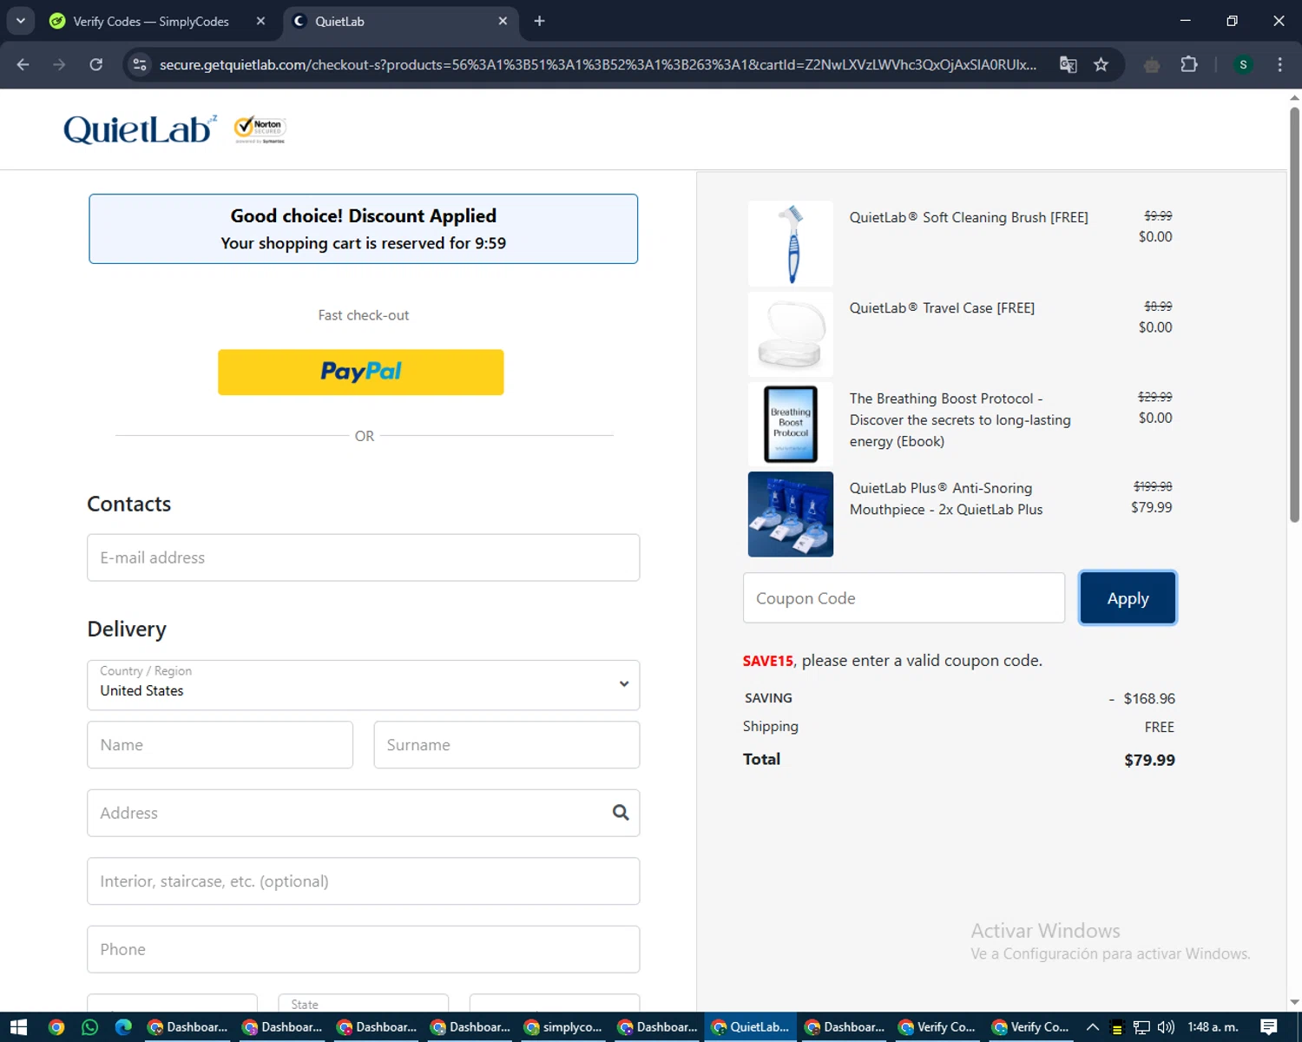The image size is (1302, 1042).
Task: Open the tab search dropdown arrow
Action: click(x=20, y=21)
